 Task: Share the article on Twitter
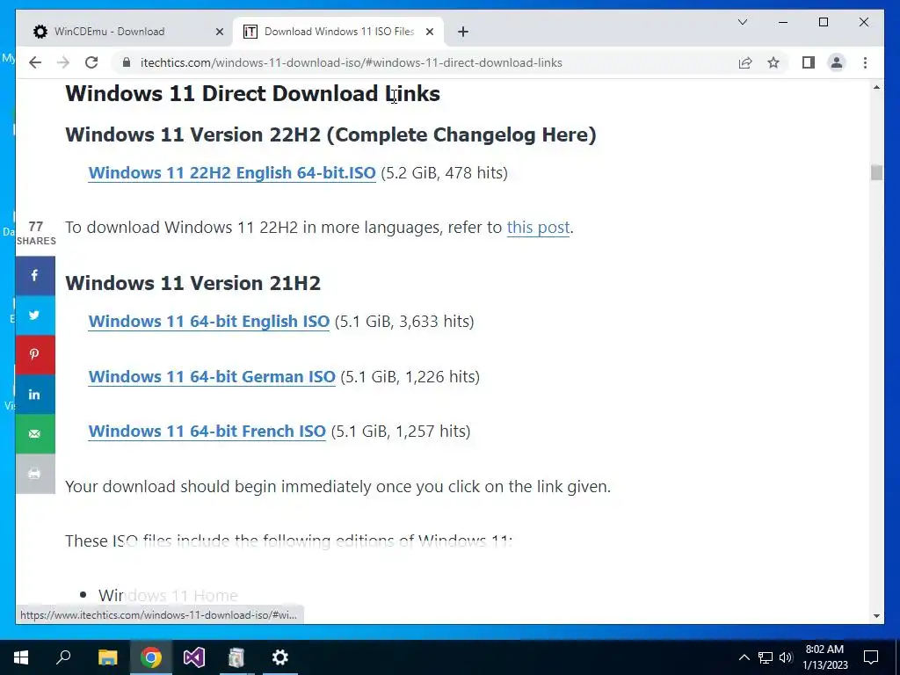pyautogui.click(x=35, y=316)
